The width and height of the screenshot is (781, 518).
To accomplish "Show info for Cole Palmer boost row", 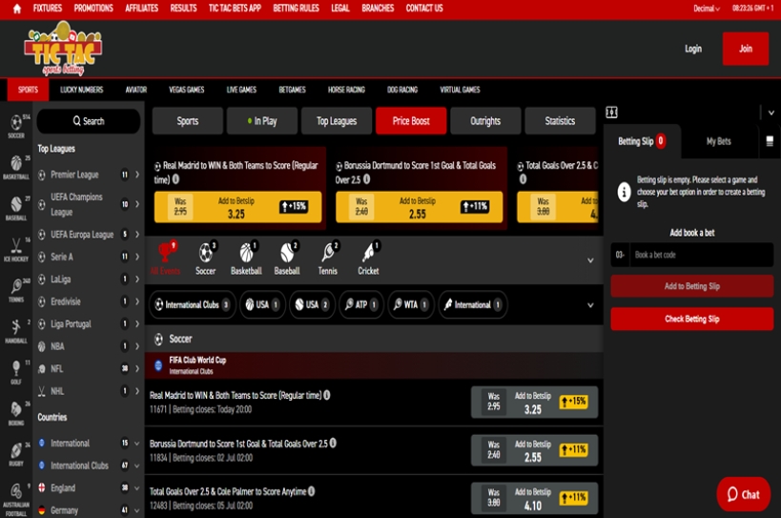I will point(311,491).
